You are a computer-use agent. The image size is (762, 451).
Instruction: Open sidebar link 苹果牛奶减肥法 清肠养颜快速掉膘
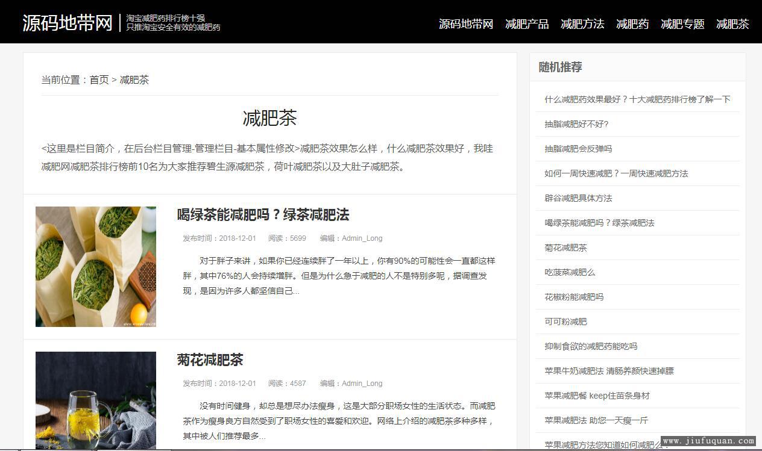tap(609, 371)
